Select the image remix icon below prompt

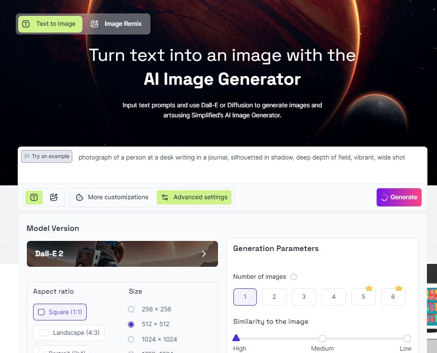coord(54,197)
